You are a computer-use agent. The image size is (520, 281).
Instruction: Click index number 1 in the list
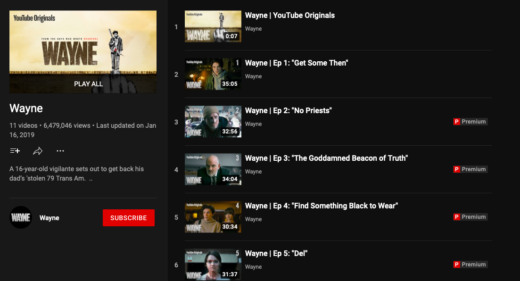[x=176, y=27]
